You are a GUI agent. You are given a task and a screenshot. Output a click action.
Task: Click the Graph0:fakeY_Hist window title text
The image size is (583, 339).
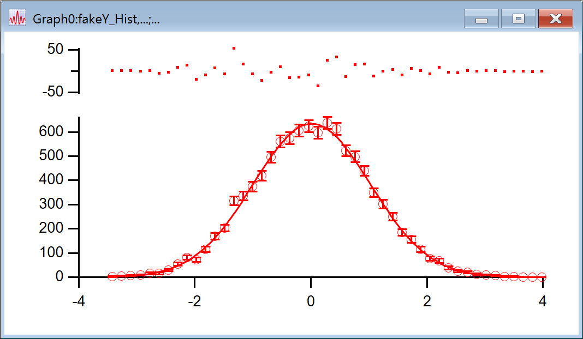pyautogui.click(x=96, y=19)
